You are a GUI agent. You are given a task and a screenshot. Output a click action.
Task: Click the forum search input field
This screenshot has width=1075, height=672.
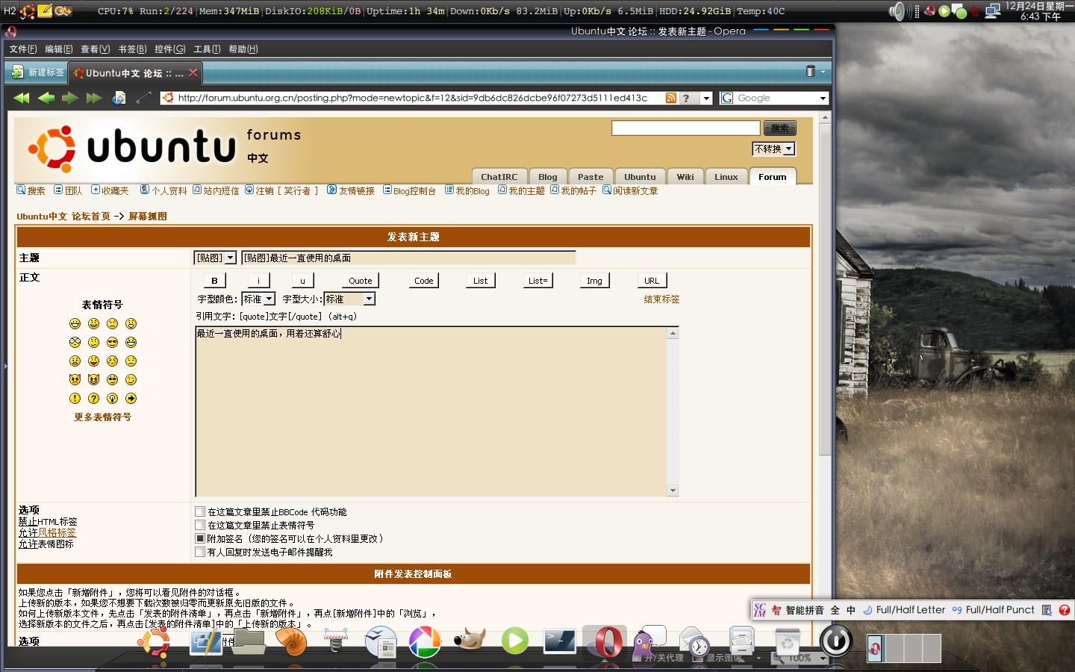coord(686,128)
